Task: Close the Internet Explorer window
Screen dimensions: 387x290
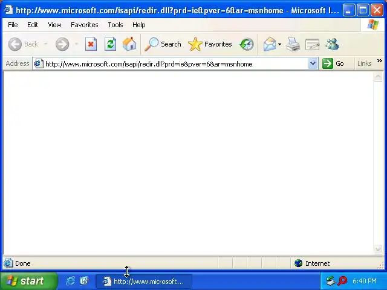Action: (377, 10)
